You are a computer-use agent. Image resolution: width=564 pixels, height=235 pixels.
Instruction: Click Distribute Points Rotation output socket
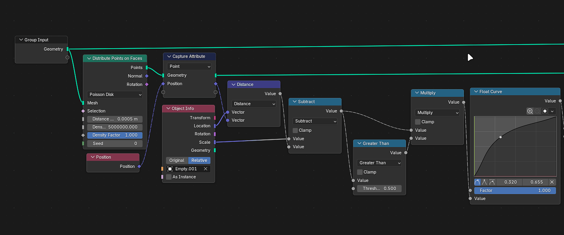(x=147, y=84)
